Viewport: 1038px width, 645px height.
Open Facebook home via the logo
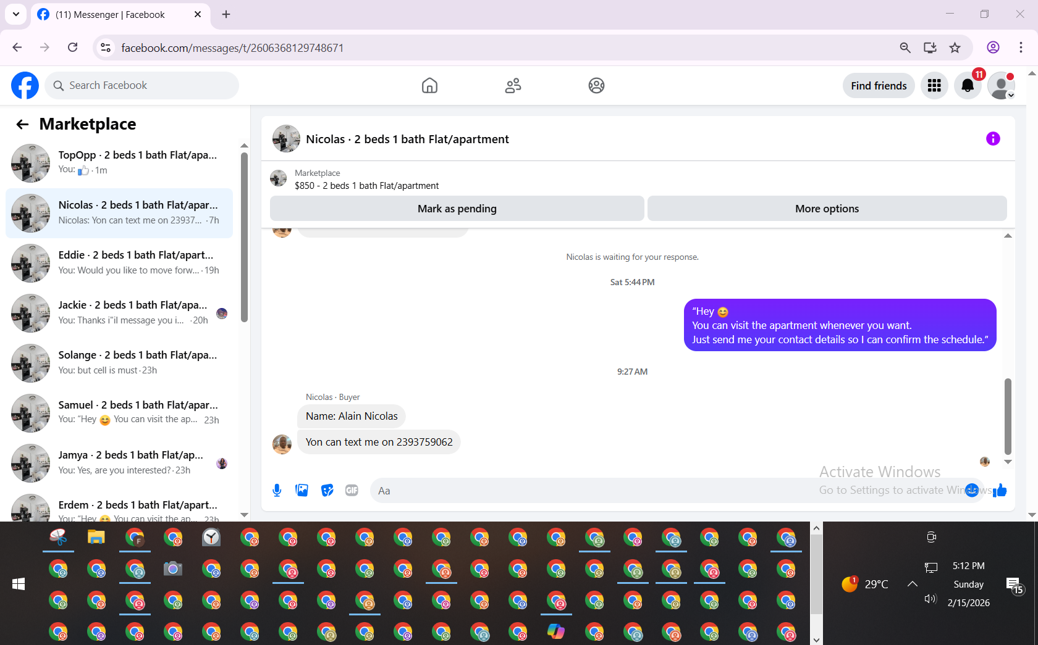pos(25,85)
